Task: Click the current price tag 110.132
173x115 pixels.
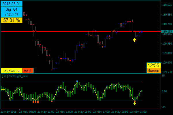Action: click(167, 31)
